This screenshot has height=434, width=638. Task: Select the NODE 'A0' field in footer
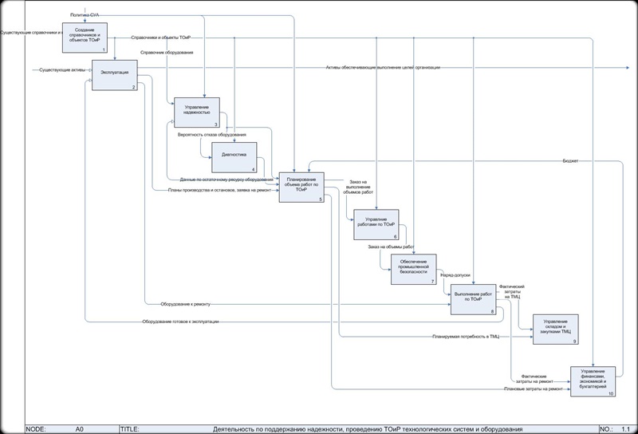[x=79, y=428]
